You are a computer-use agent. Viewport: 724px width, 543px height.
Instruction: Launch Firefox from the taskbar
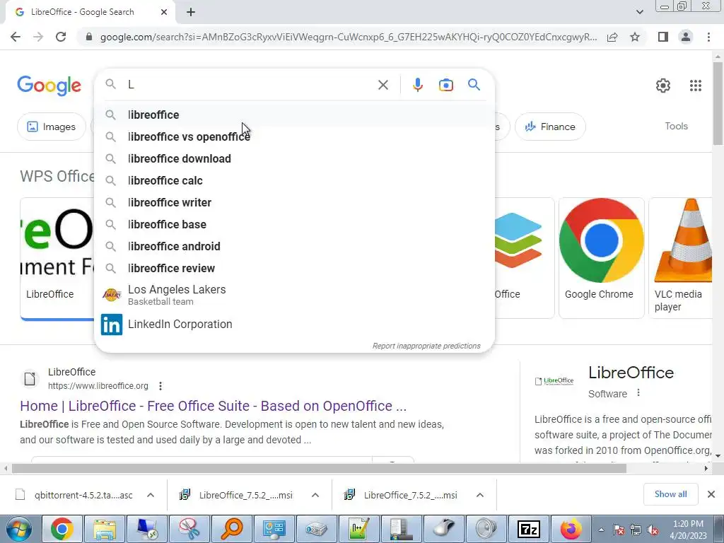[571, 529]
